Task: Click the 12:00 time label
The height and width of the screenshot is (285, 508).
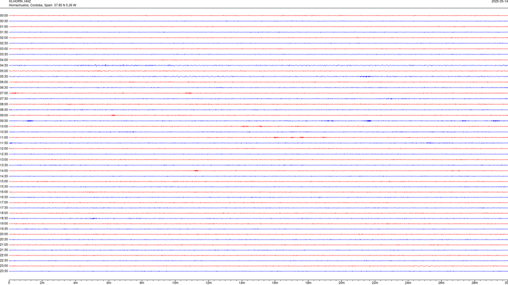Action: tap(4, 149)
